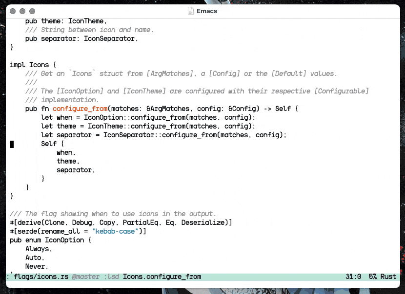Click the minimize window button
Screen dimensions: 405x294
click(22, 11)
